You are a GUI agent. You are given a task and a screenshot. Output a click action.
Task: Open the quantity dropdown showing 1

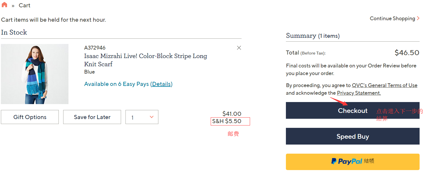(142, 117)
